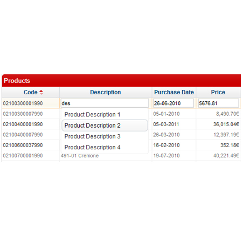
Task: Click the Price column header
Action: pos(218,92)
